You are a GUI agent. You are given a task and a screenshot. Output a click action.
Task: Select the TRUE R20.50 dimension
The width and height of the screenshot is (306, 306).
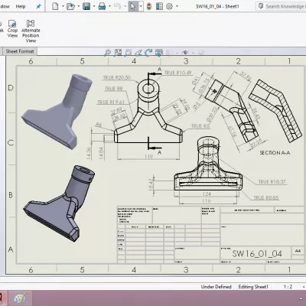tap(117, 77)
